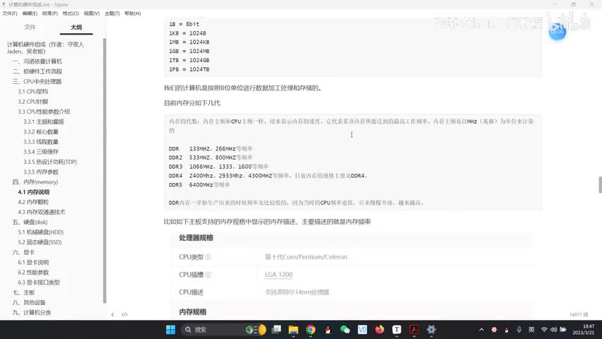Click the microphone tray icon
Screen dimensions: 602x339
pyautogui.click(x=519, y=329)
